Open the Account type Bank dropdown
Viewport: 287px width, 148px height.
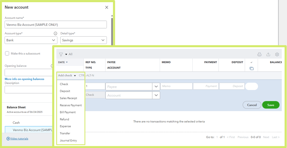coord(31,40)
